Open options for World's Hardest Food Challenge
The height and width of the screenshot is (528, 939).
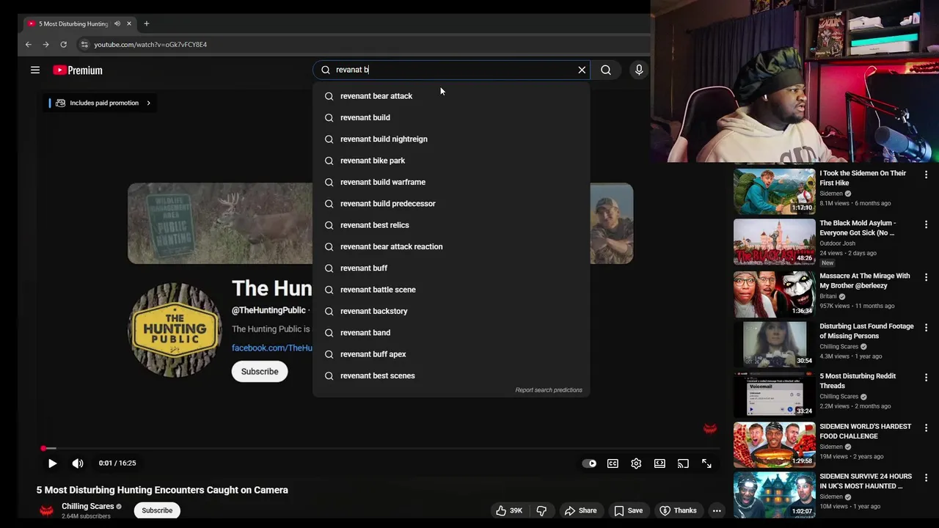(926, 428)
